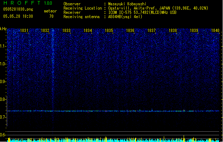Viewport: 223px width, 142px height.
Task: Click the red echo spike near 1838 on carrier line
Action: coord(184,110)
